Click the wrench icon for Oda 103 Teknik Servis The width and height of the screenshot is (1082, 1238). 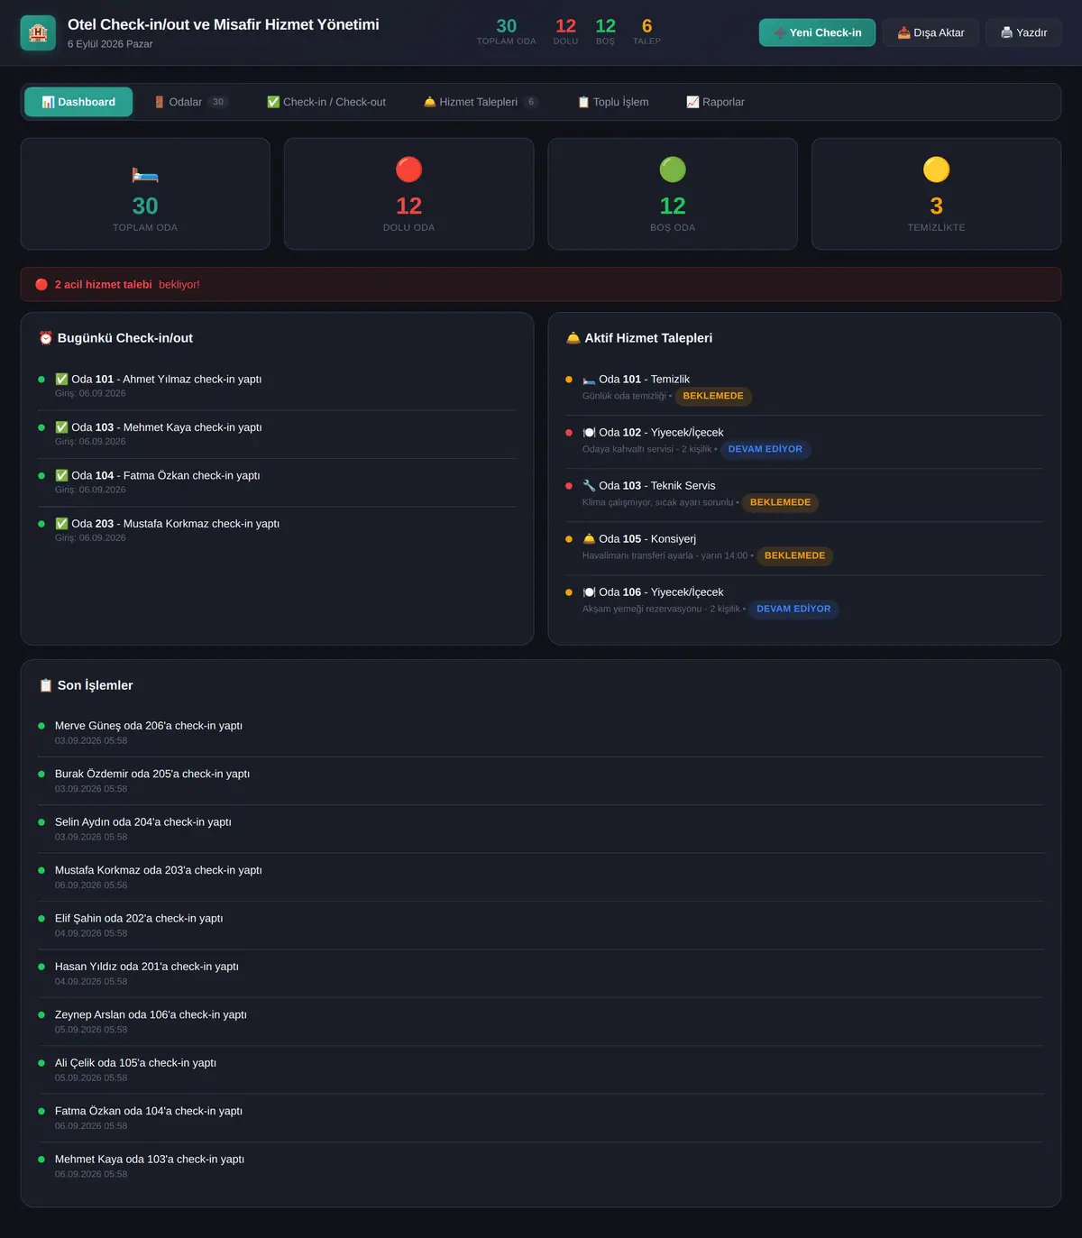[589, 485]
